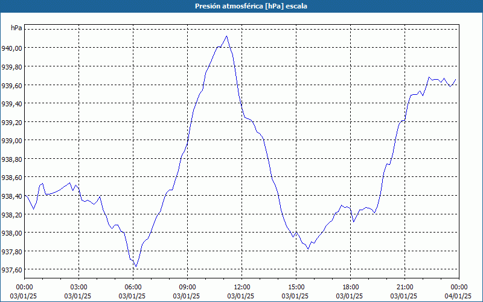Click the curve's afternoon low after 15:00
Screen dimensions: 483x302
click(x=308, y=249)
